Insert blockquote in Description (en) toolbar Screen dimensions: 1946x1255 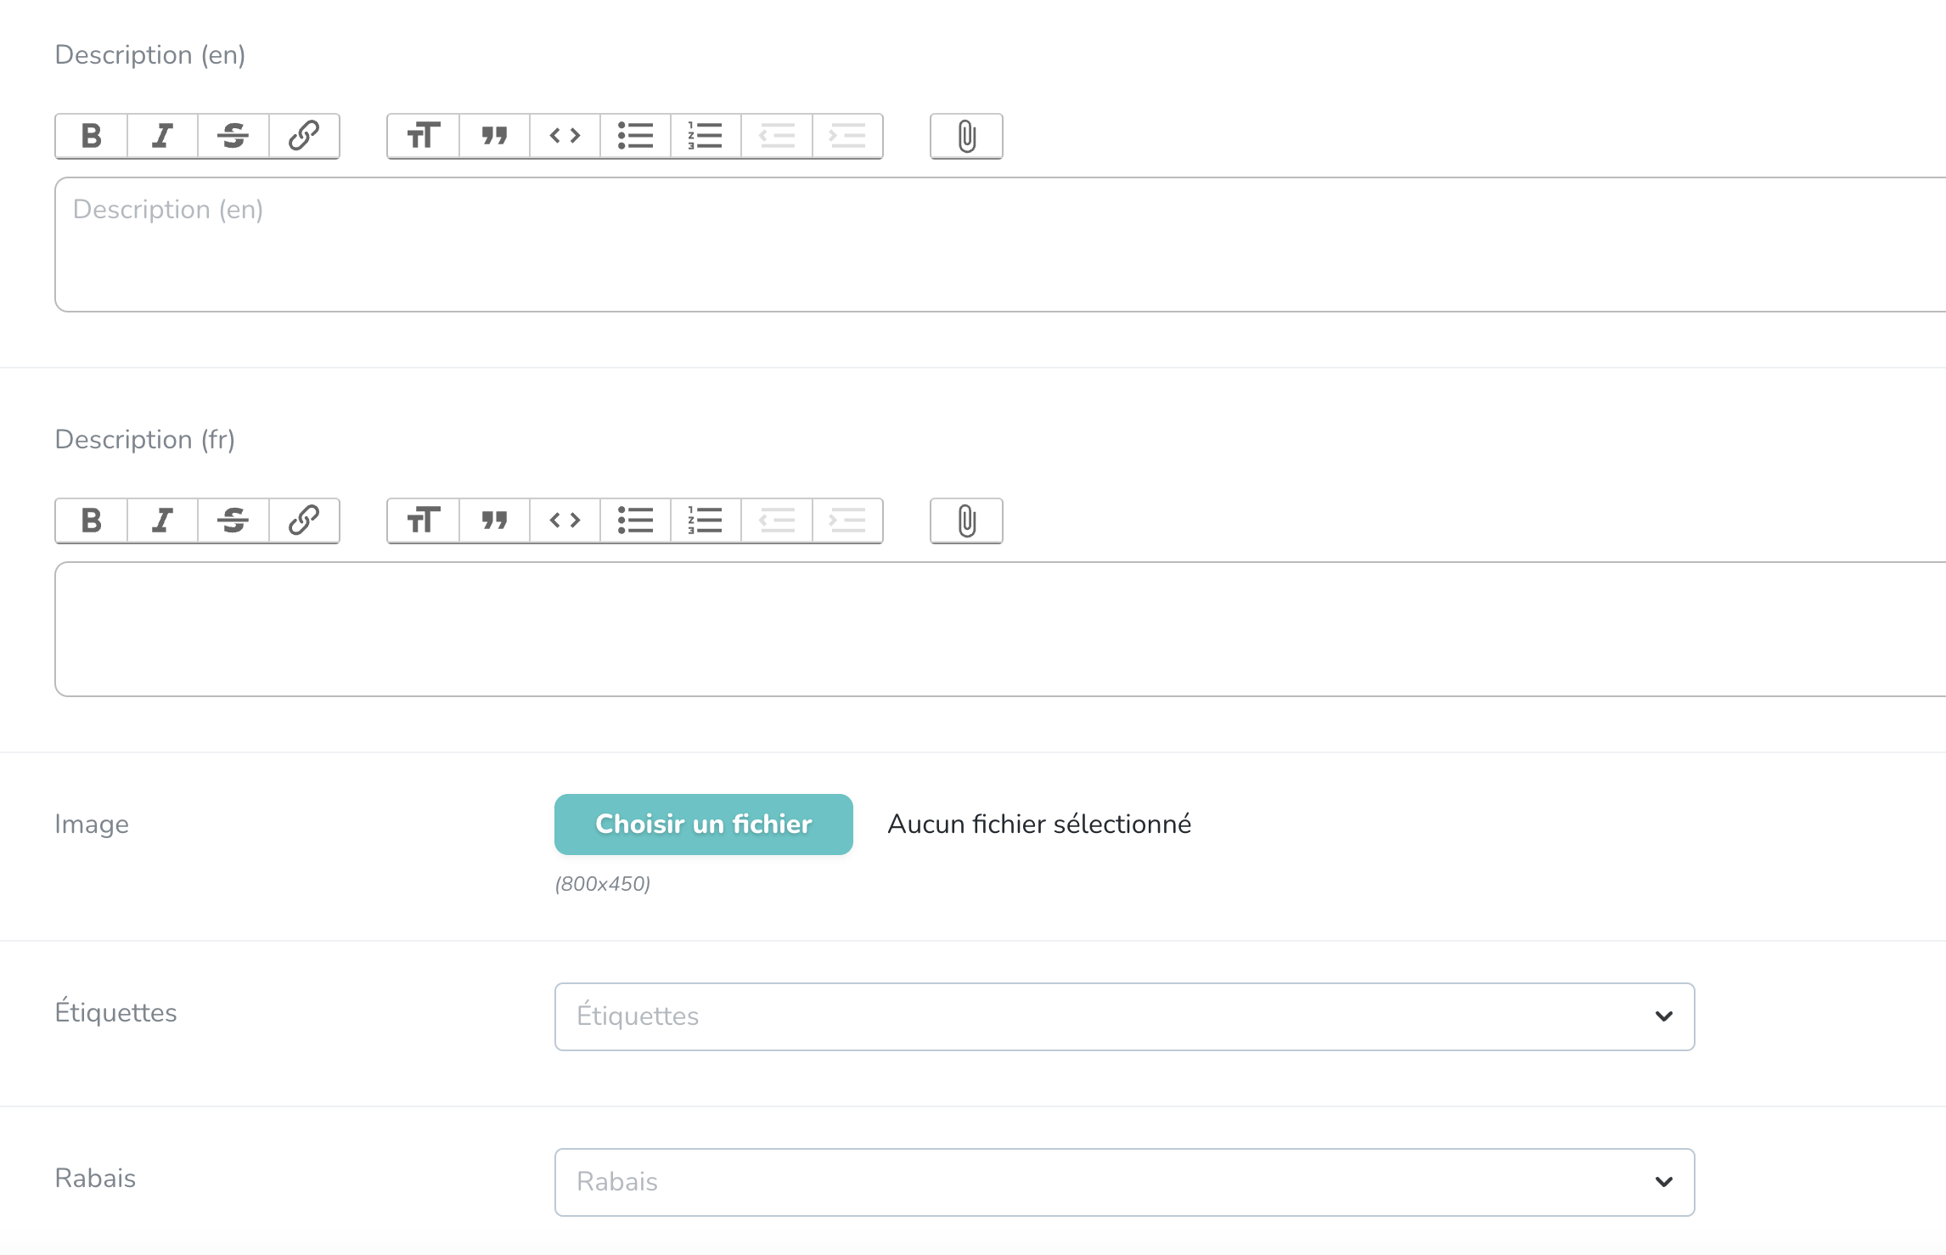pos(494,136)
